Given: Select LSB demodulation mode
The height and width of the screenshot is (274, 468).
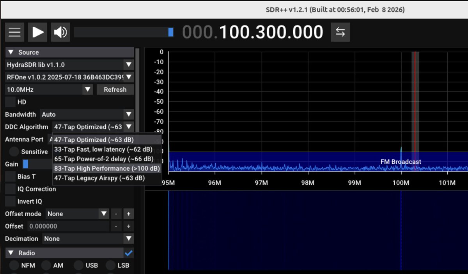Looking at the screenshot, I should click(x=111, y=265).
